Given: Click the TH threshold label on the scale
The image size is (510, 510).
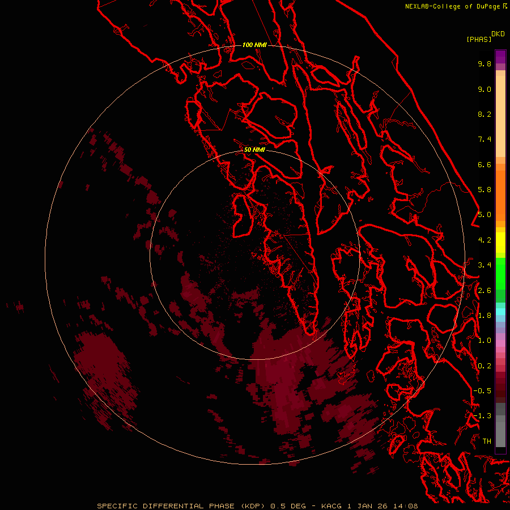Looking at the screenshot, I should 487,441.
